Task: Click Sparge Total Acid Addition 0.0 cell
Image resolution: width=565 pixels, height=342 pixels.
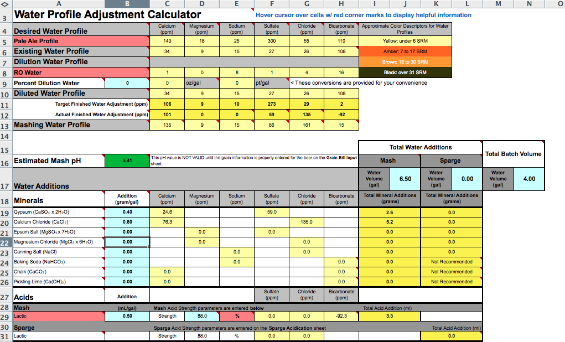Action: click(x=452, y=336)
